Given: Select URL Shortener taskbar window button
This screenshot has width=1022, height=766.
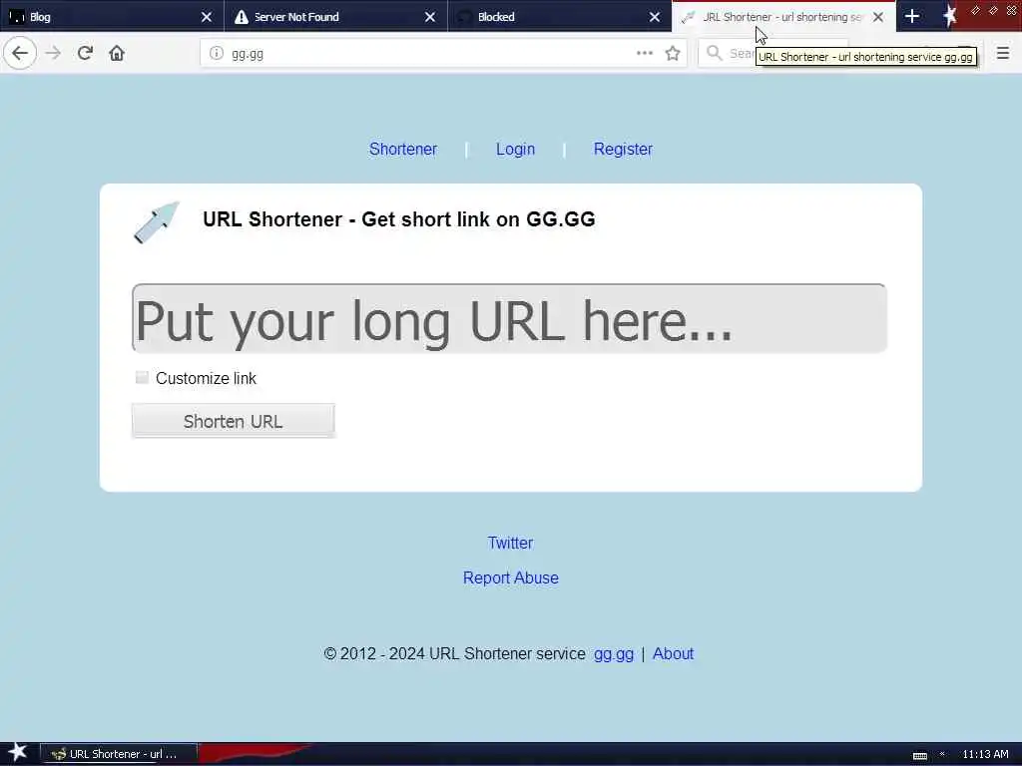Looking at the screenshot, I should click(119, 754).
